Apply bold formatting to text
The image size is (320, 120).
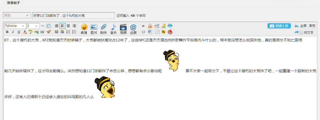coord(7,32)
